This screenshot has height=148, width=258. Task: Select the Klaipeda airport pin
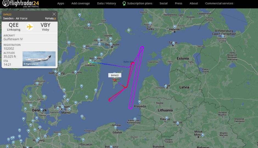139,102
